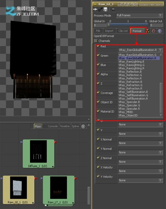Screen dimensions: 166x209
Task: Click the Global In/Out range slider
Action: [128, 24]
